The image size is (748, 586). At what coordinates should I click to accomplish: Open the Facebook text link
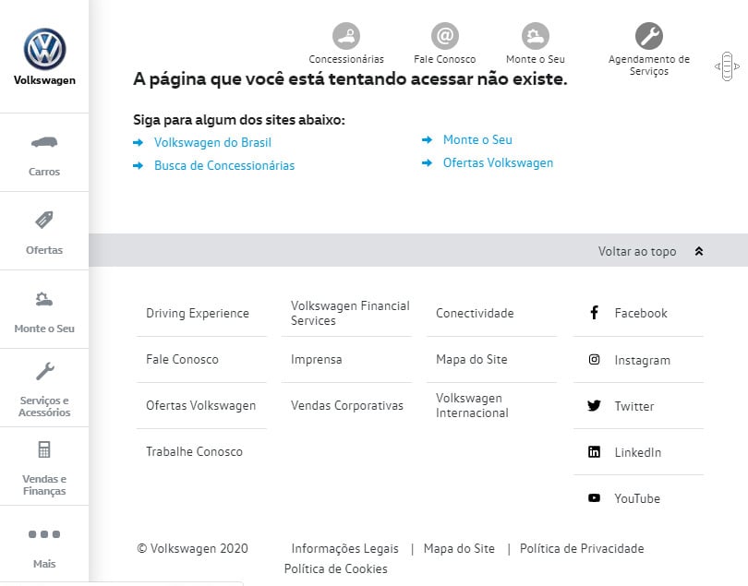point(641,313)
